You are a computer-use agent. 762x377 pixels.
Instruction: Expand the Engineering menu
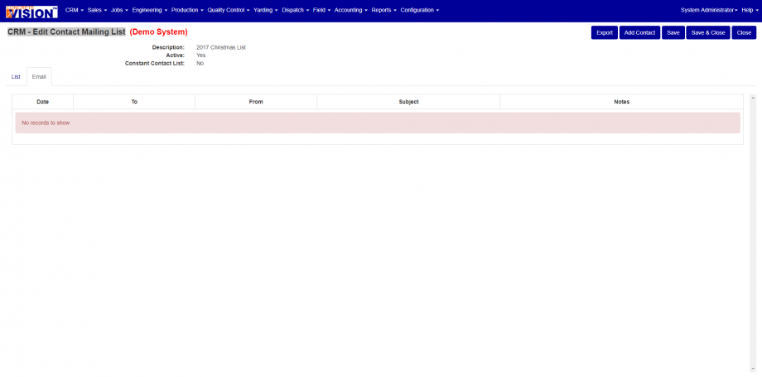click(x=149, y=10)
